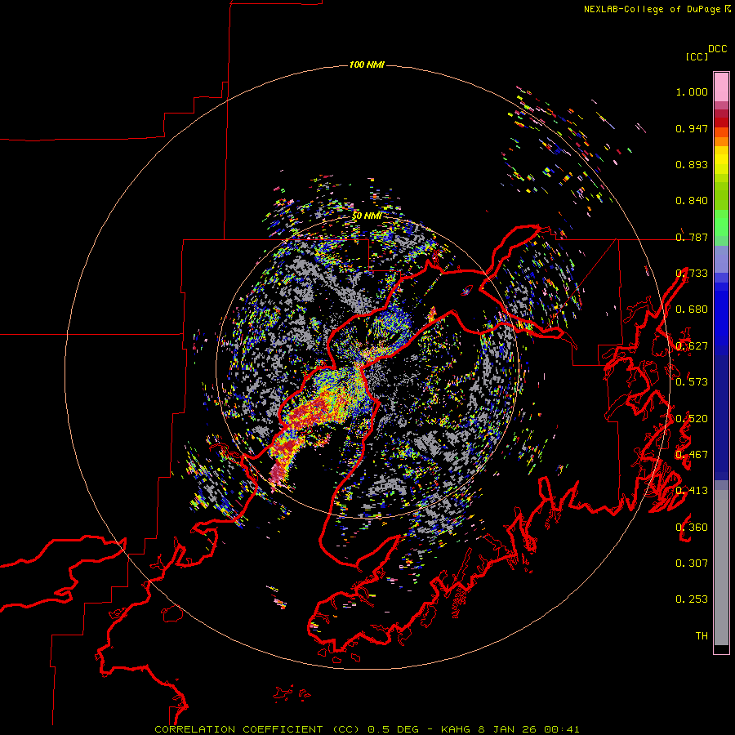Click the gray segment of the color bar

click(721, 568)
